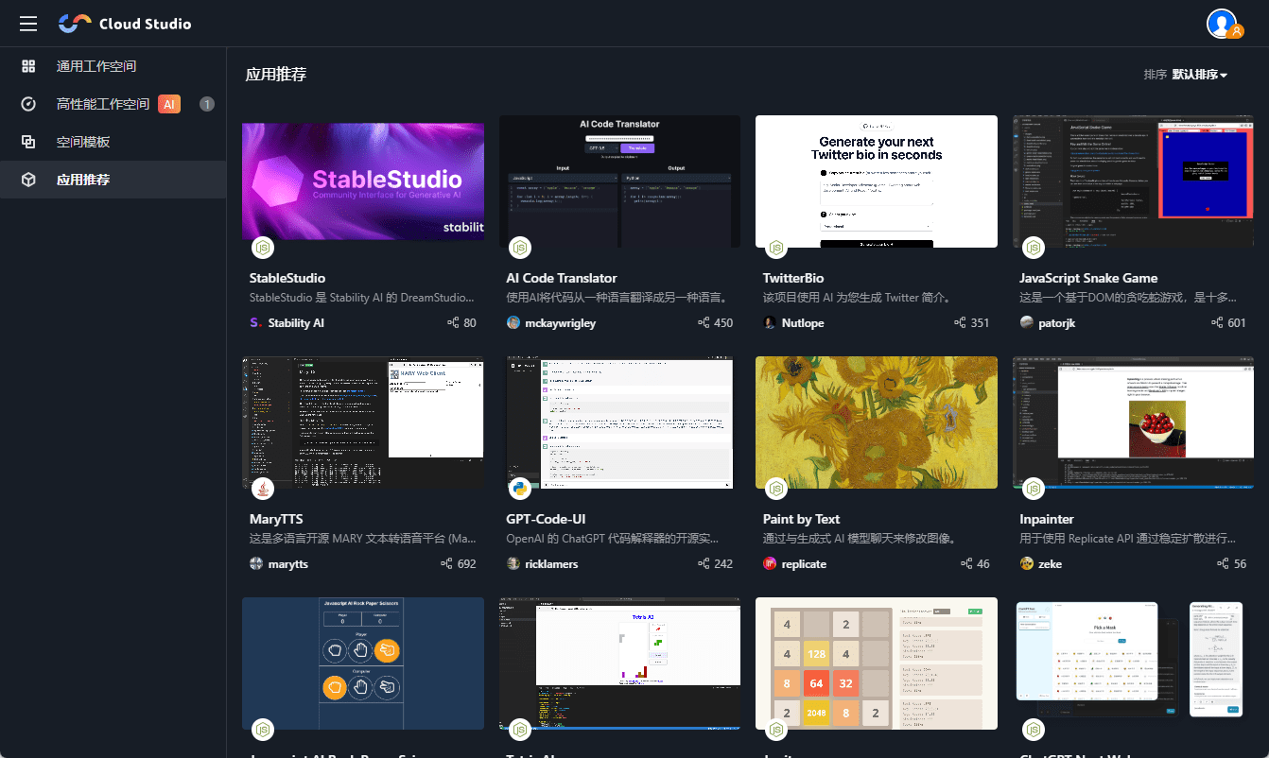The image size is (1269, 758).
Task: Click the Tetris AI preview thumbnail
Action: point(619,663)
